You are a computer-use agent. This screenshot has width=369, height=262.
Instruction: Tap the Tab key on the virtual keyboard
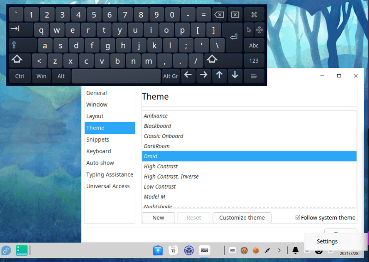(x=21, y=30)
